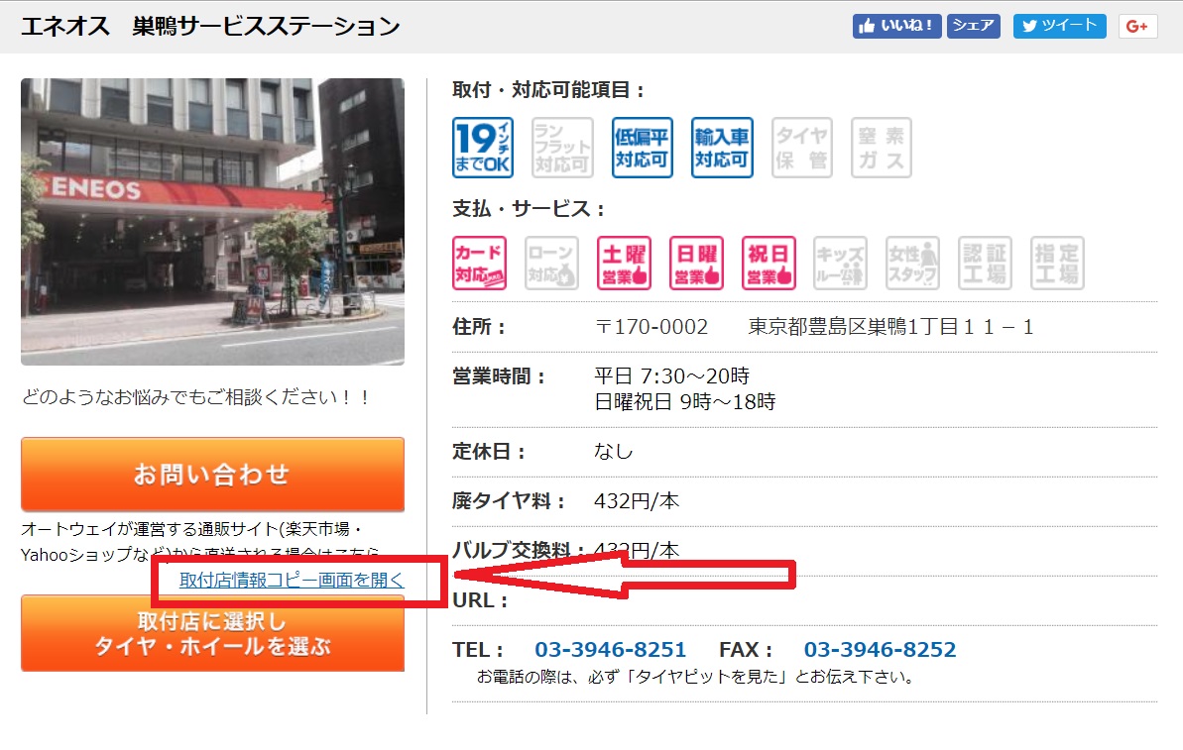Click the fax number 03-3946-8252
Image resolution: width=1183 pixels, height=750 pixels.
pos(880,649)
